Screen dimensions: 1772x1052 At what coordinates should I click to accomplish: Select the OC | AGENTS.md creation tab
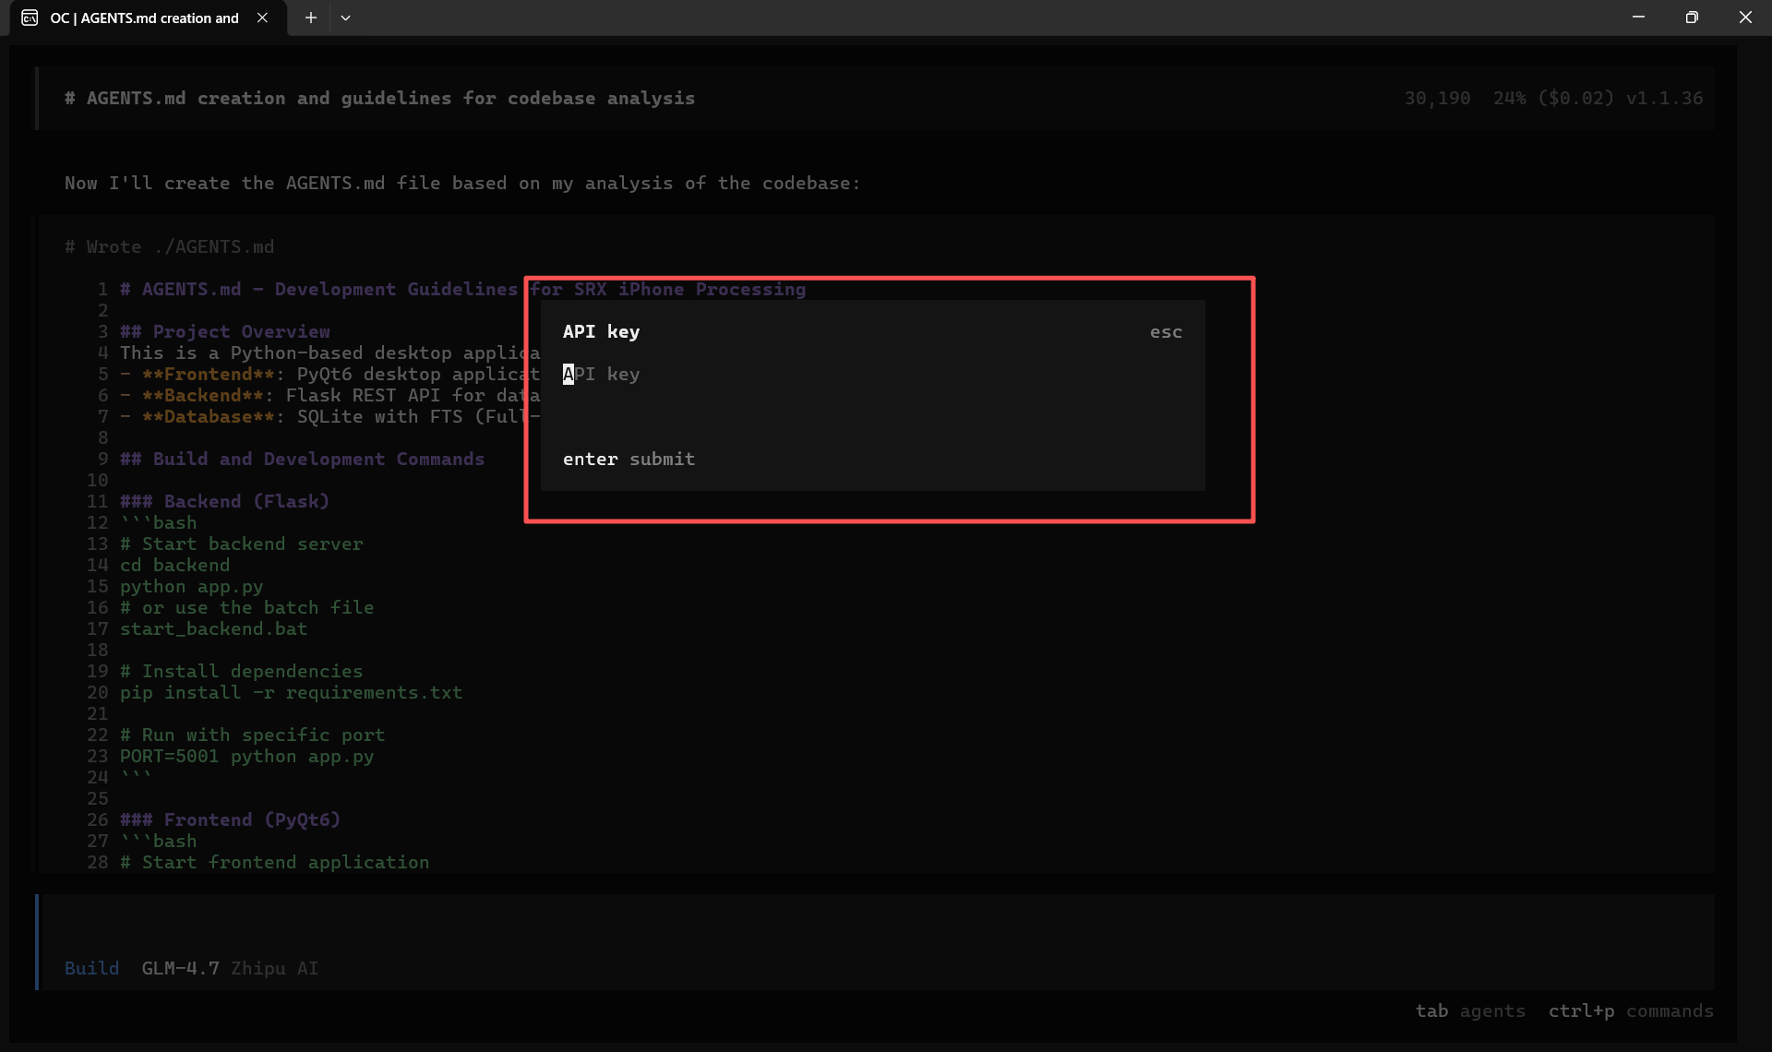144,18
